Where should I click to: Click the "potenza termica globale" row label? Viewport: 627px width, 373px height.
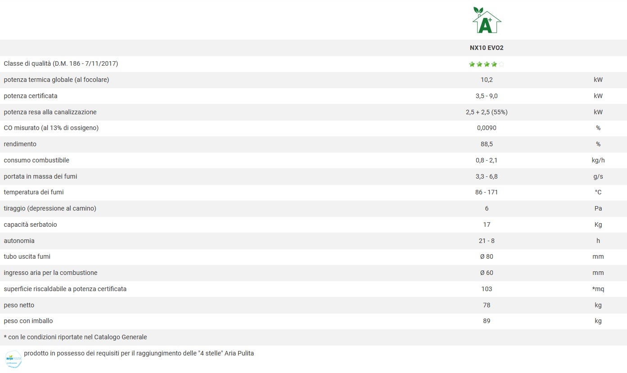(x=56, y=80)
